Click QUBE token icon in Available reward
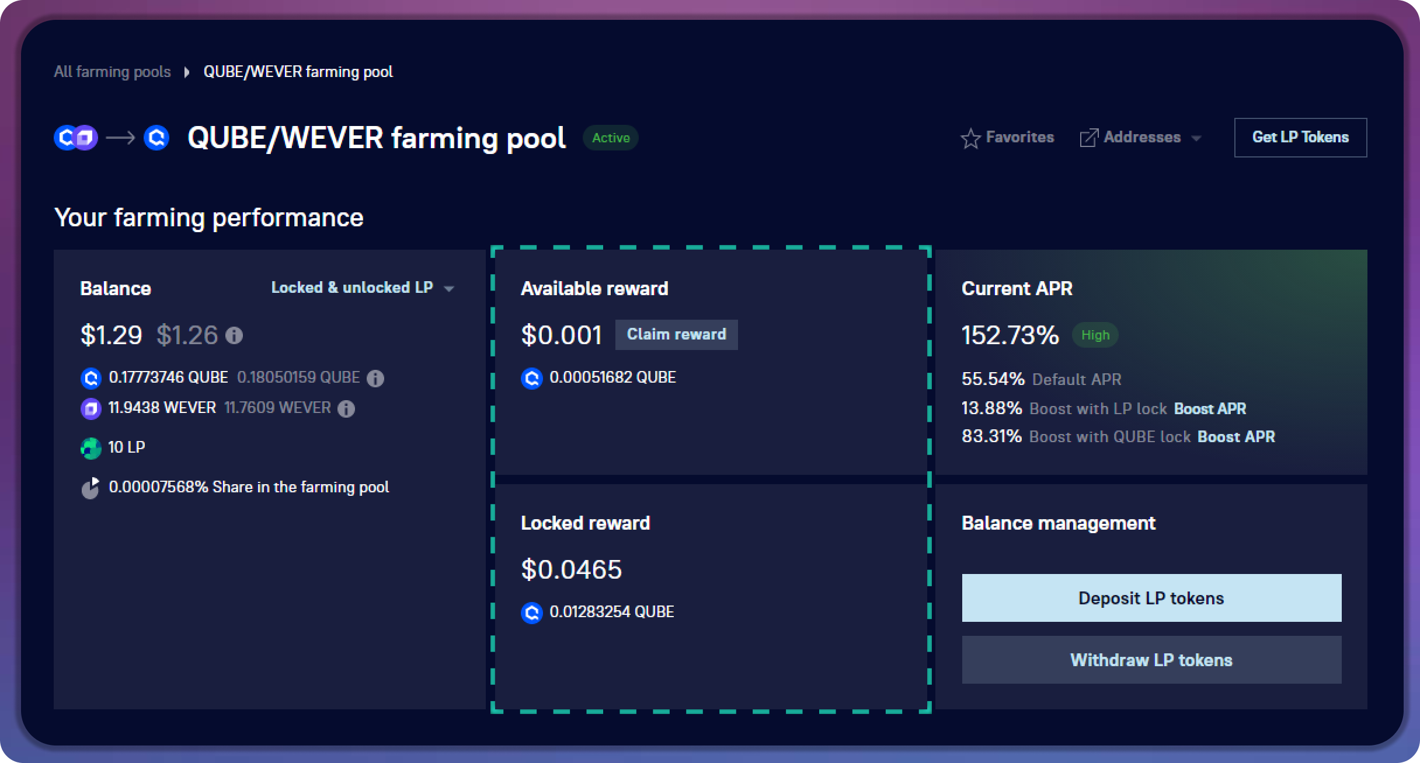Viewport: 1420px width, 763px height. [x=531, y=379]
